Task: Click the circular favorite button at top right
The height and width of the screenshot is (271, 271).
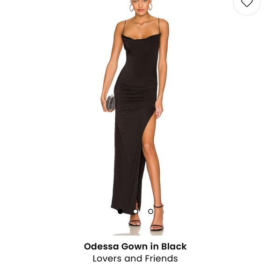Action: pyautogui.click(x=247, y=4)
